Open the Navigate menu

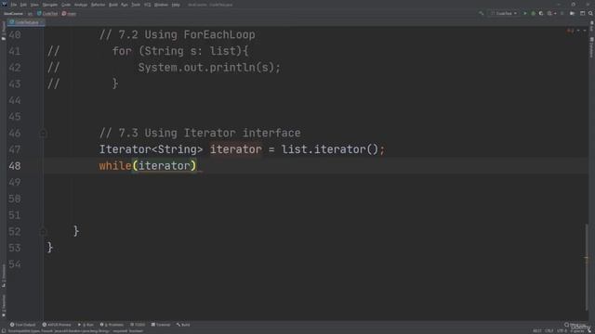[49, 5]
